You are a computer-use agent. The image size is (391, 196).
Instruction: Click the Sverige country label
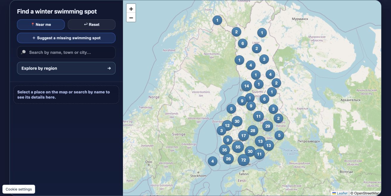pyautogui.click(x=179, y=134)
